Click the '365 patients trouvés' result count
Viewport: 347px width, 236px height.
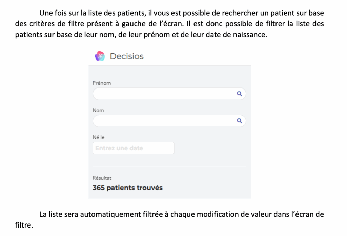[x=127, y=188]
